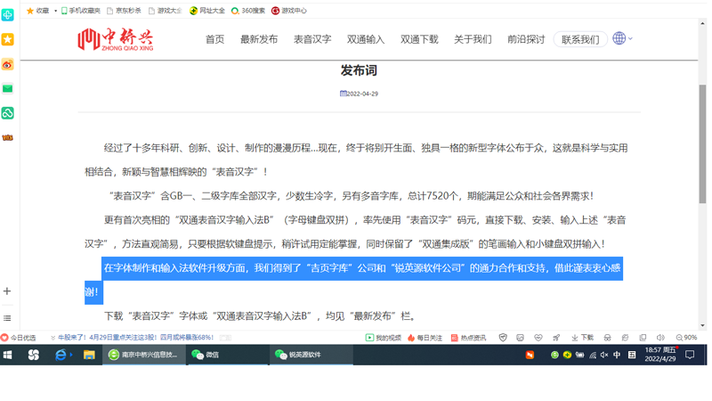Open 关于我们 nav item
This screenshot has width=712, height=401.
473,39
